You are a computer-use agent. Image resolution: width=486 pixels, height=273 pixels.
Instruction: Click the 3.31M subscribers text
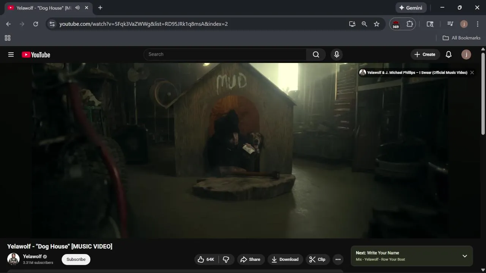38,262
